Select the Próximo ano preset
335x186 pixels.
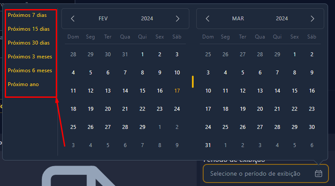point(23,84)
